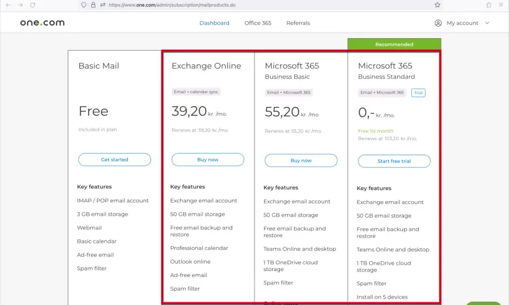Click 1 TB OneDrive storage under Business Standard
The height and width of the screenshot is (305, 509).
coord(384,266)
